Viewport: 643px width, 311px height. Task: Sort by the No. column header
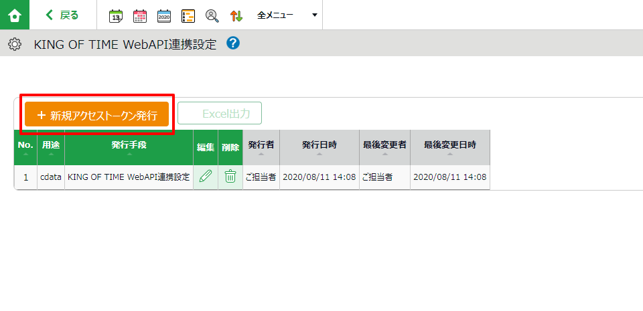[x=25, y=148]
